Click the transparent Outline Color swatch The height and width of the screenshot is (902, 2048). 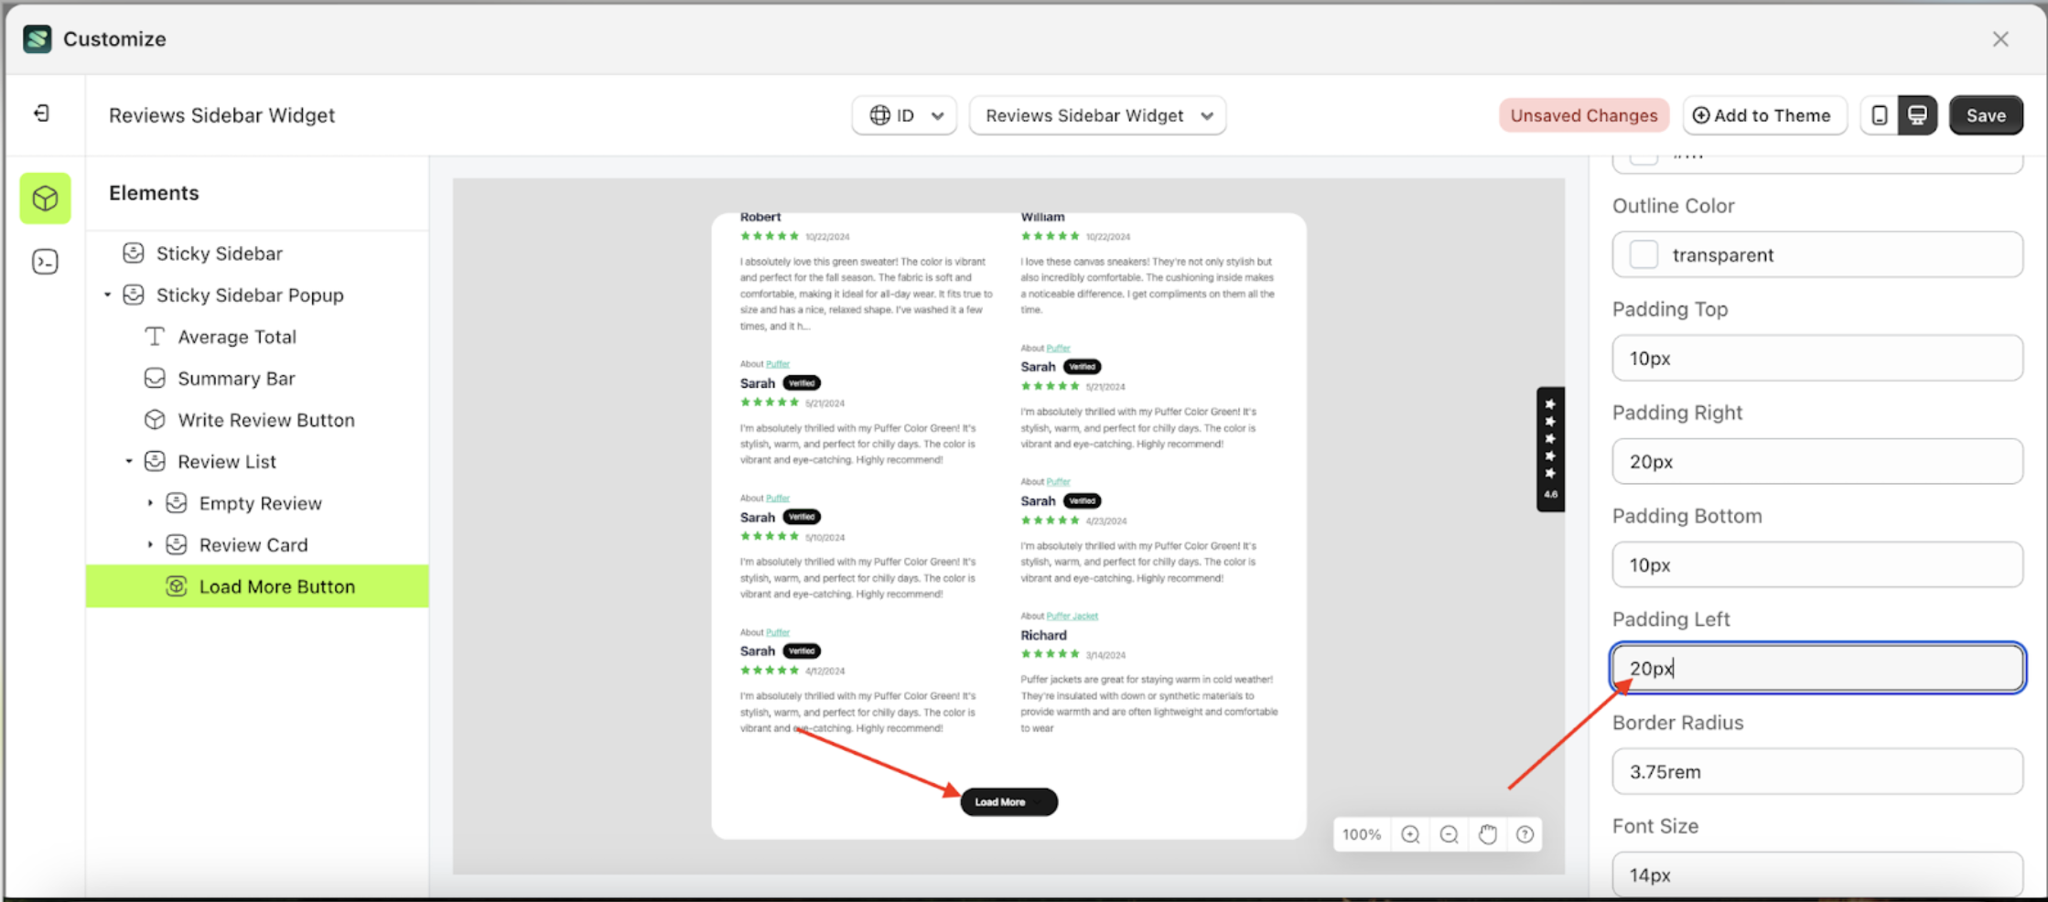(x=1643, y=255)
